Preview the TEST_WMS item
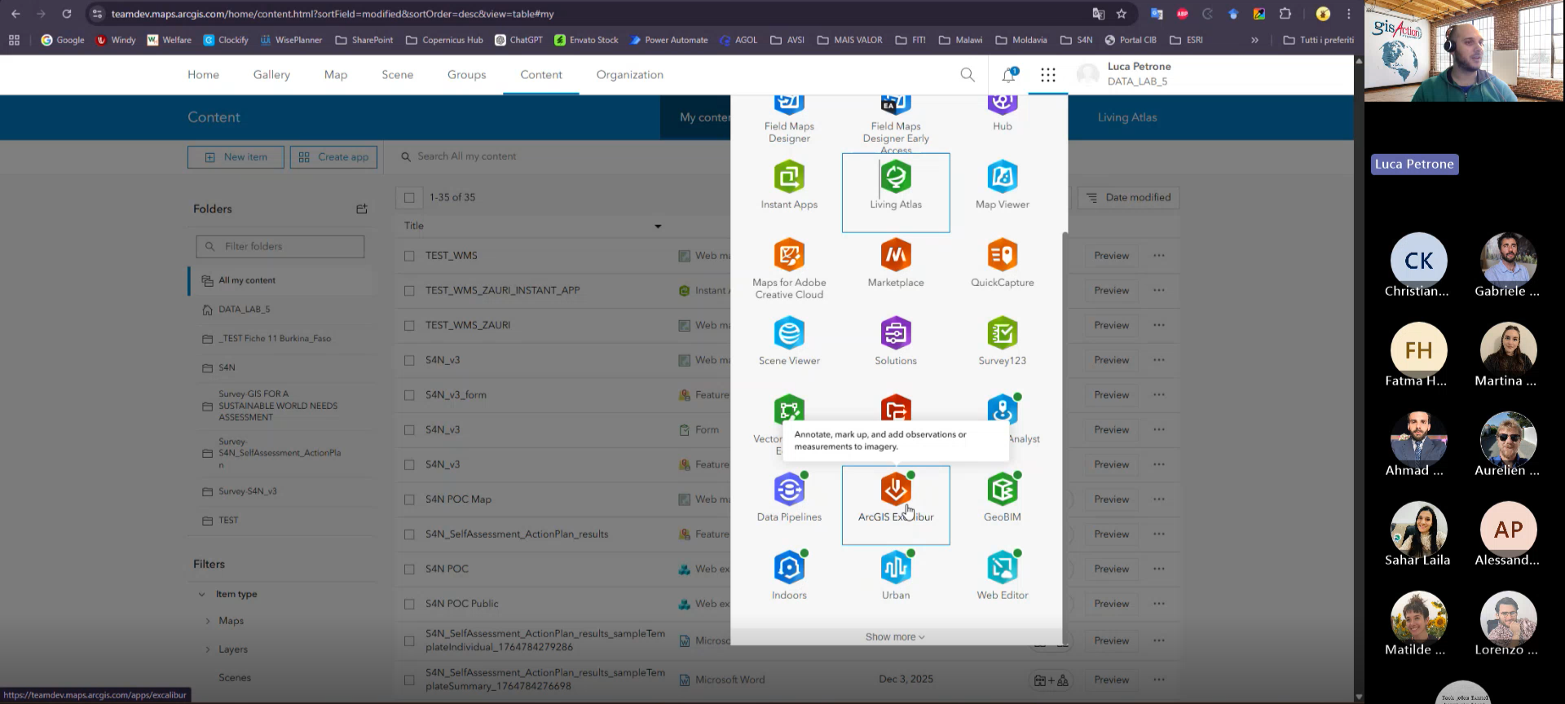Viewport: 1565px width, 704px height. tap(1112, 256)
